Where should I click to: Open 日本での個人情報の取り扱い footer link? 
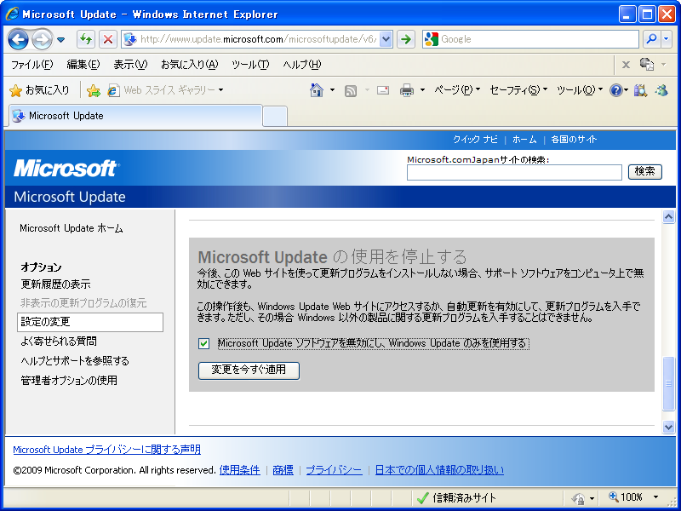pyautogui.click(x=439, y=470)
